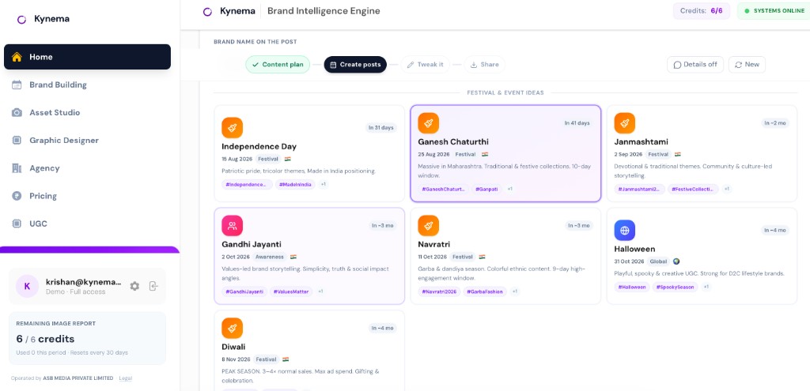Viewport: 810px width, 391px height.
Task: Select the Create posts step
Action: pyautogui.click(x=355, y=65)
